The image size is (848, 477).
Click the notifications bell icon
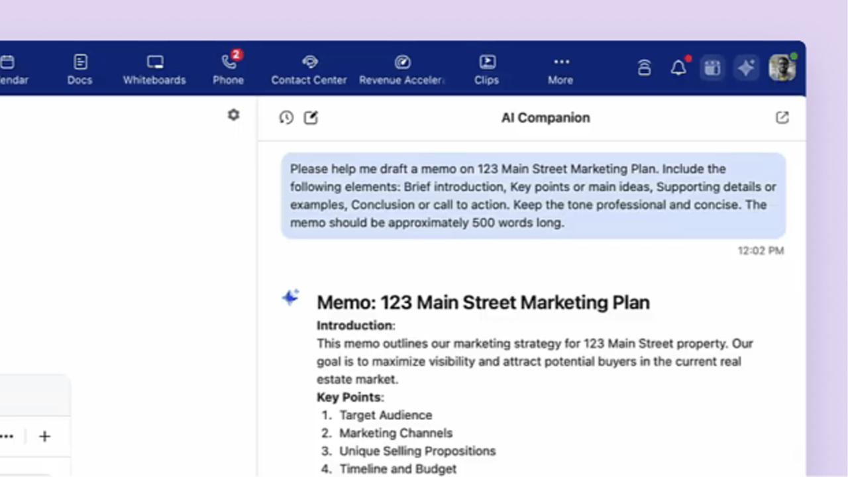[x=678, y=68]
